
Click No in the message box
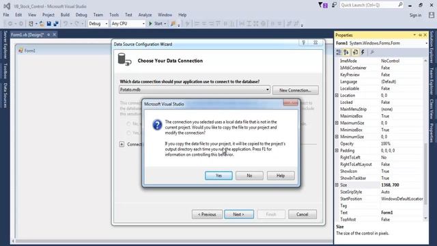pyautogui.click(x=249, y=176)
